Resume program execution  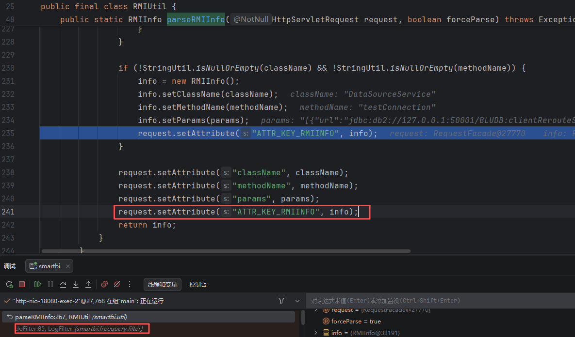(x=38, y=285)
